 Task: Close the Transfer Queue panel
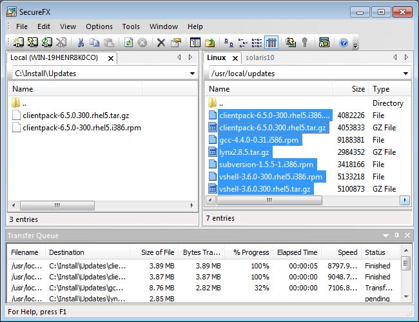point(407,236)
